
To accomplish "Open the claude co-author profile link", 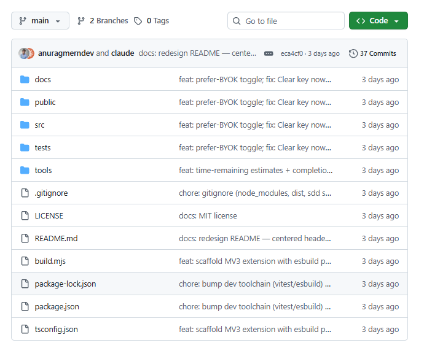I will [122, 53].
